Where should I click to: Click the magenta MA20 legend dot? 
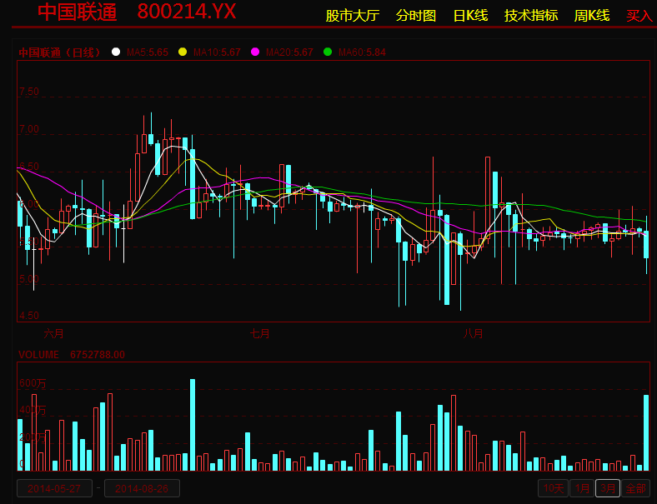[255, 52]
